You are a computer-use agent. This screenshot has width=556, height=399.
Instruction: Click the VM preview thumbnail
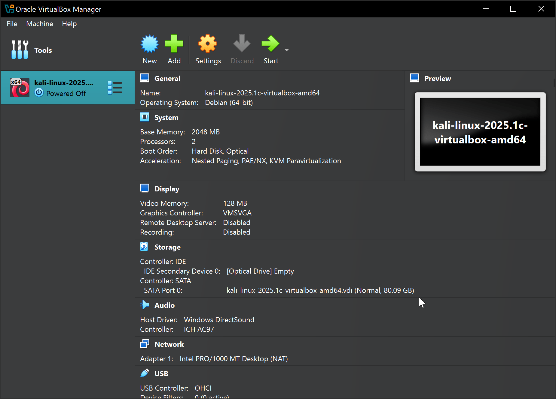coord(480,132)
